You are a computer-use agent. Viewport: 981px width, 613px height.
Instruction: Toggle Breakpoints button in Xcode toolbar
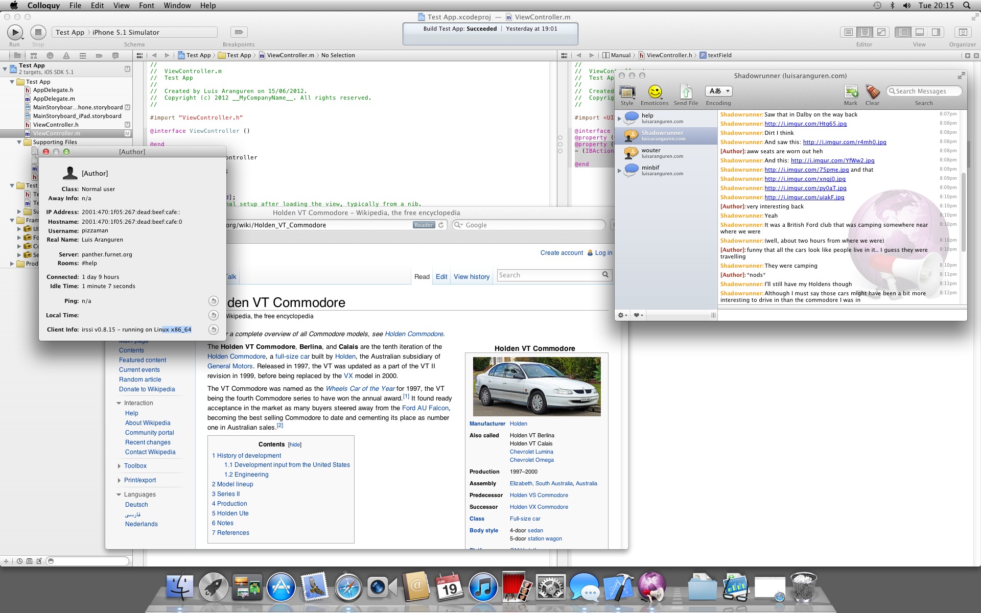pyautogui.click(x=239, y=32)
